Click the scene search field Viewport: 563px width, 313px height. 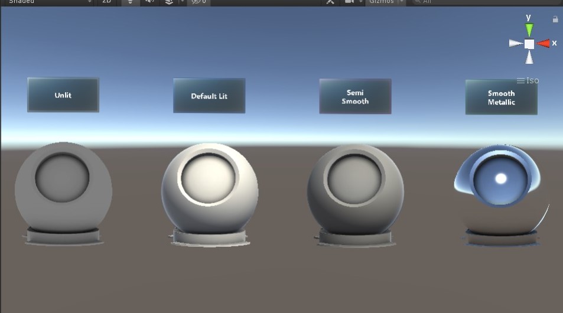click(487, 2)
